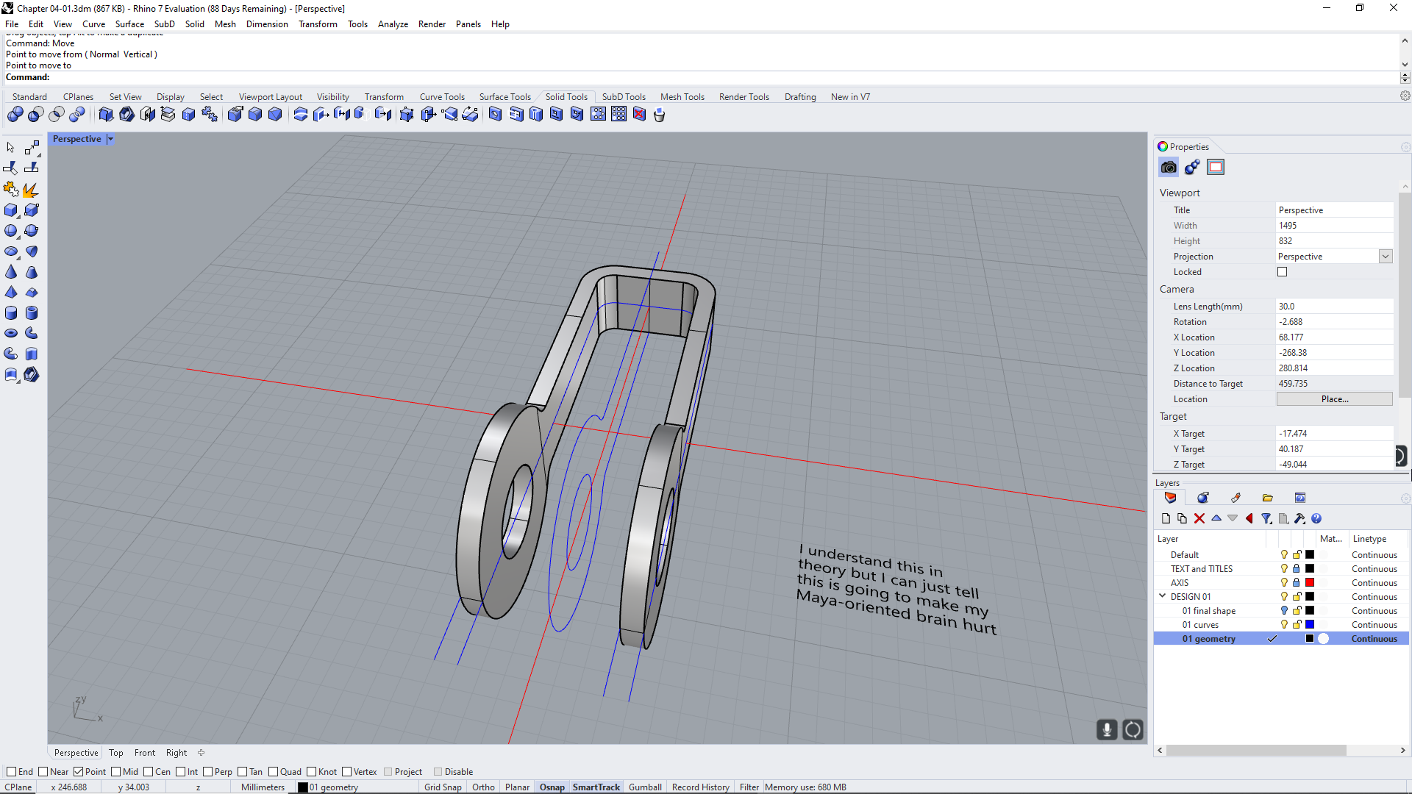Image resolution: width=1412 pixels, height=794 pixels.
Task: Toggle Gumball in status bar
Action: click(x=645, y=787)
